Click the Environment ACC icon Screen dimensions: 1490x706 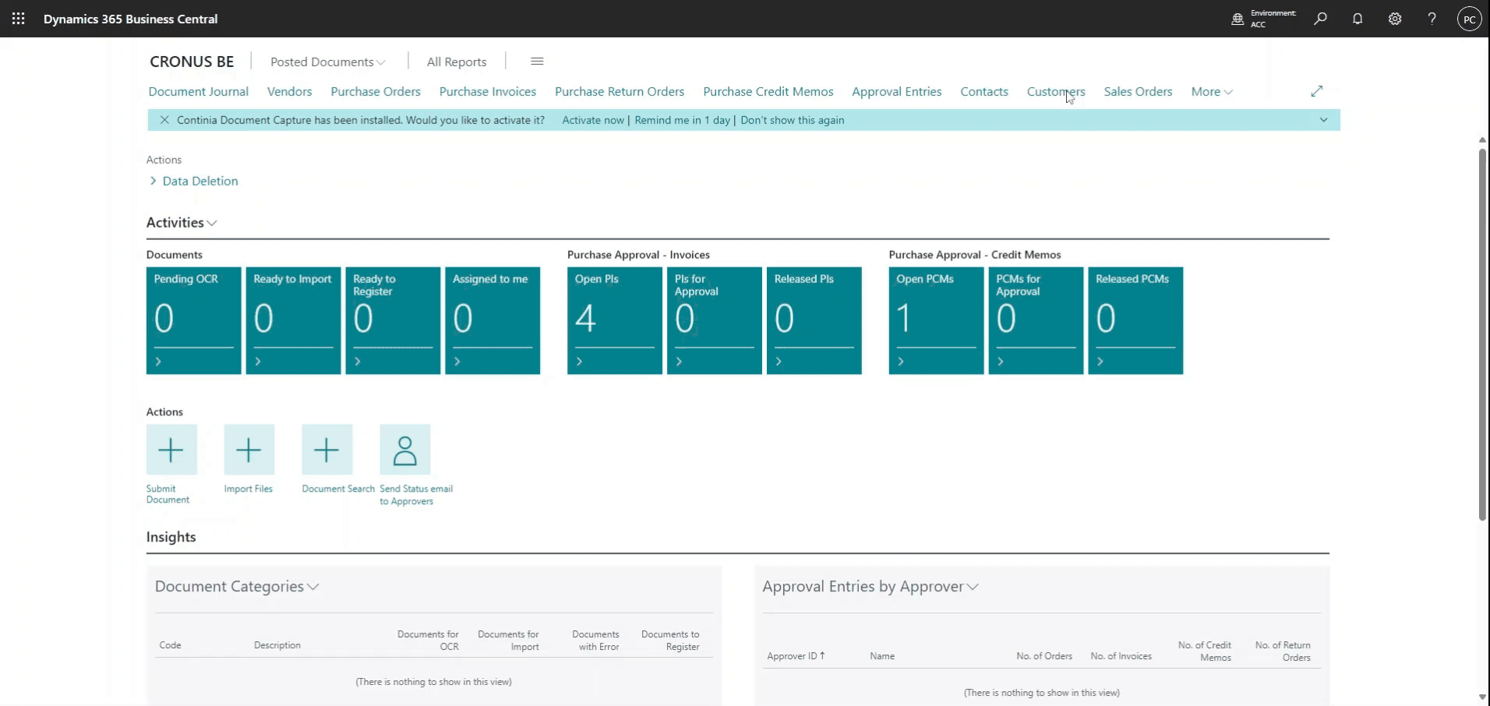coord(1238,19)
